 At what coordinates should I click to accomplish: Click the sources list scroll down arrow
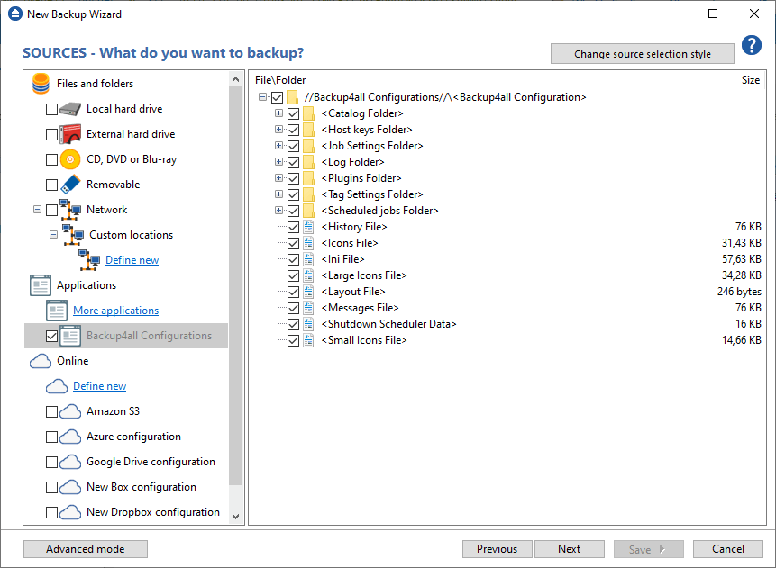[235, 517]
